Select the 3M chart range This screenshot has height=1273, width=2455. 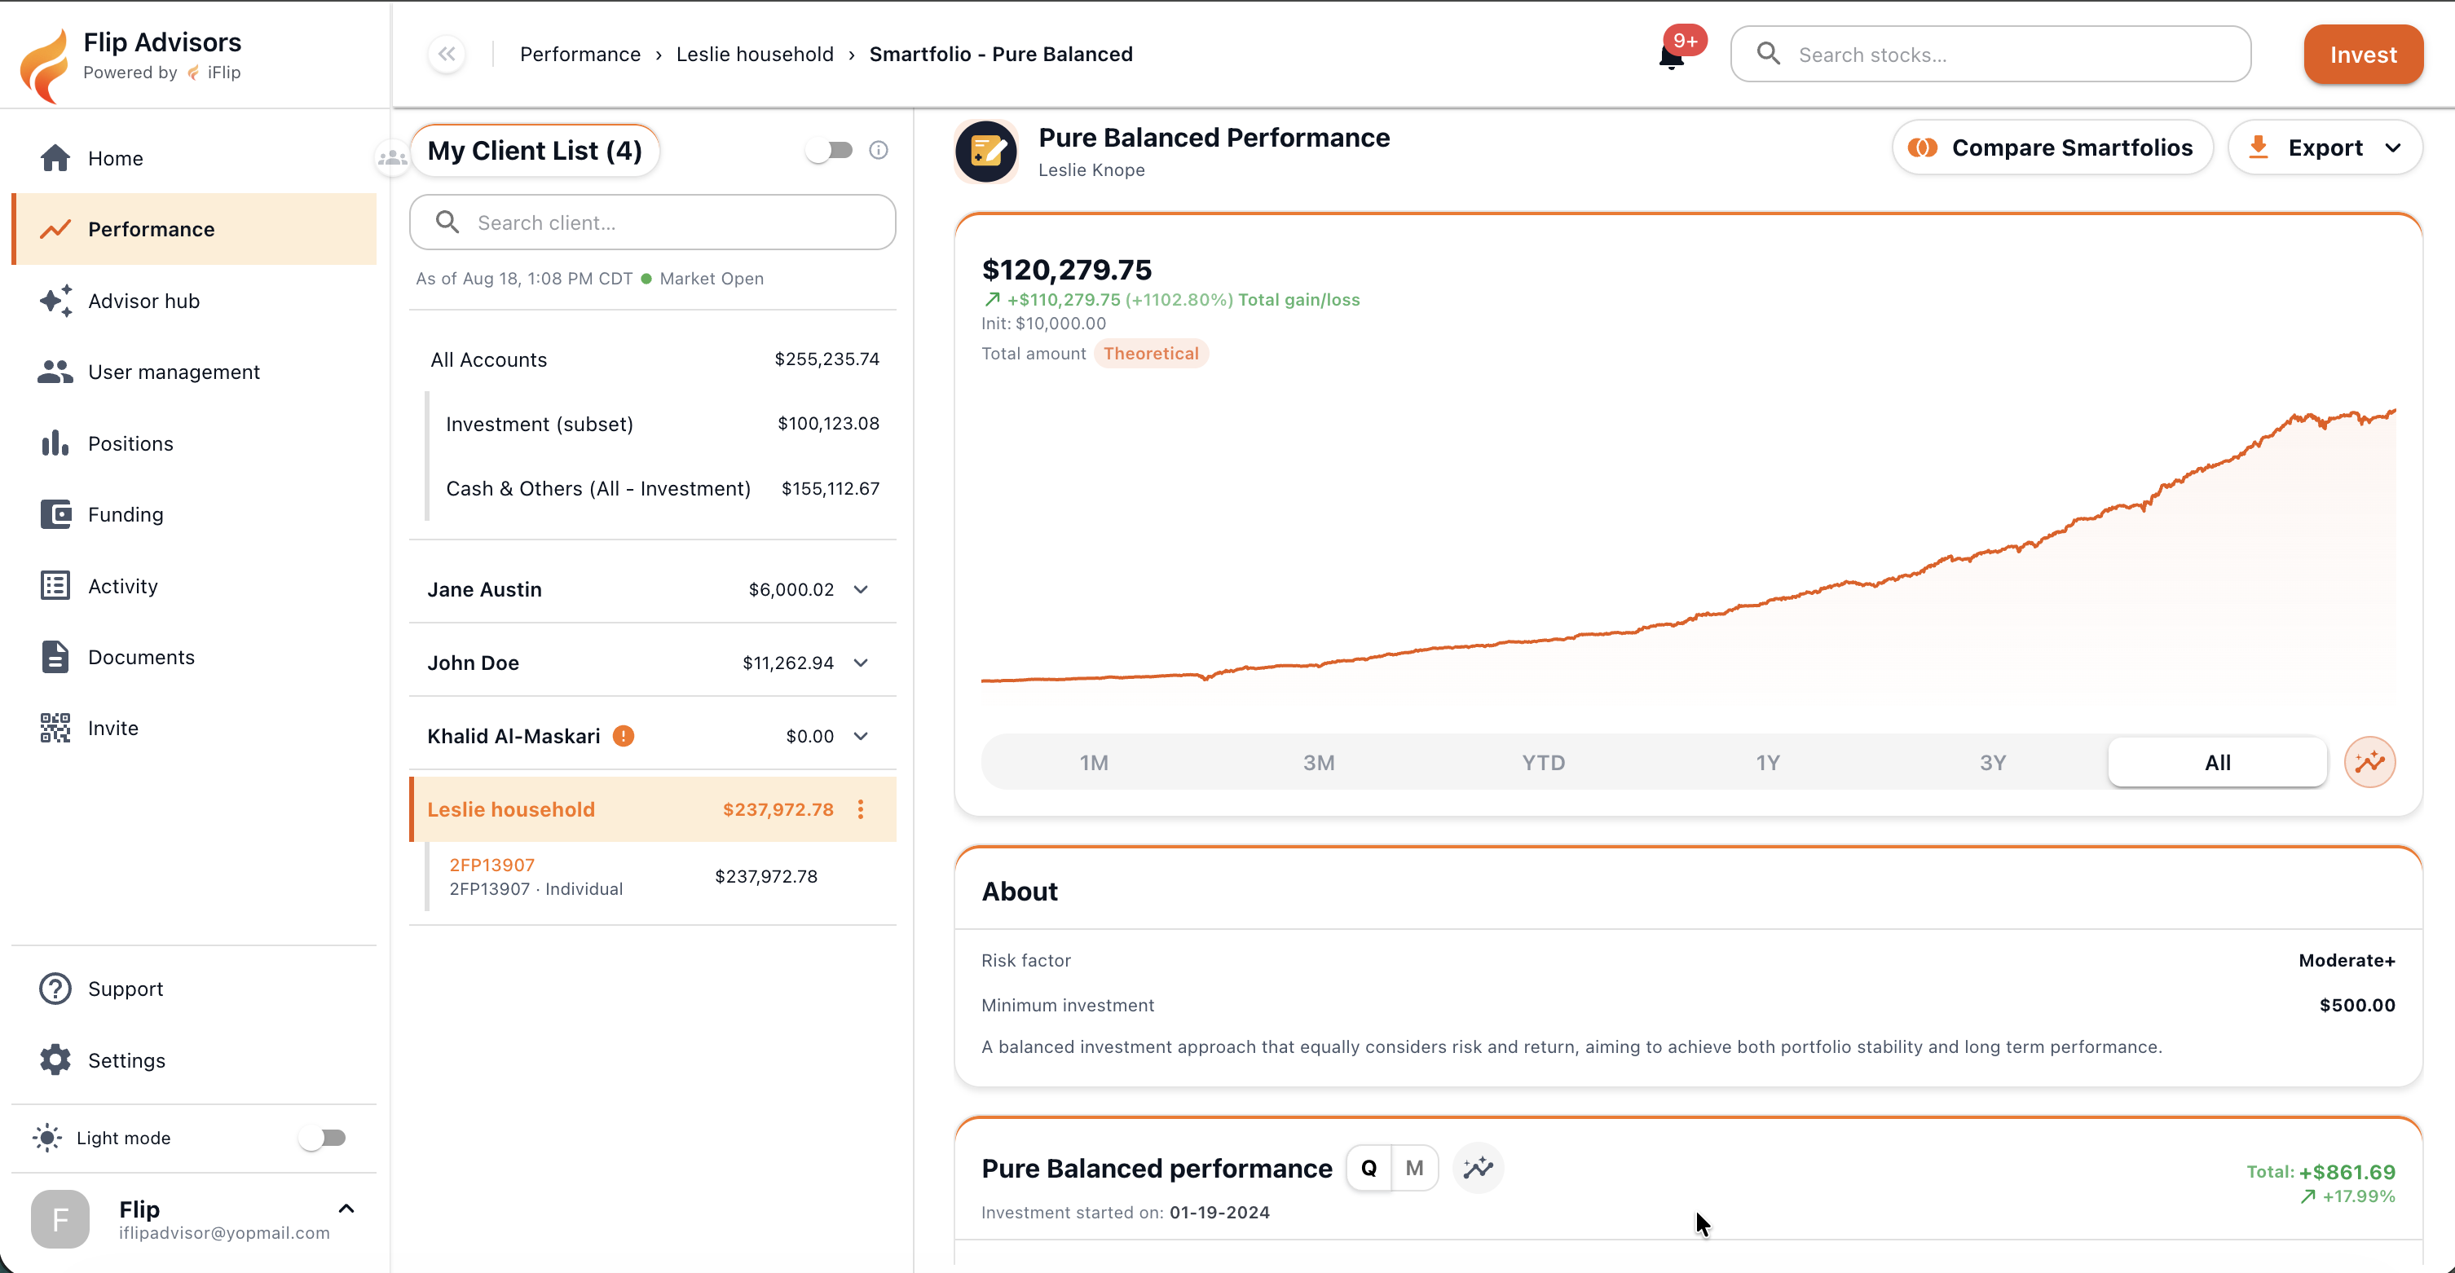[1319, 762]
